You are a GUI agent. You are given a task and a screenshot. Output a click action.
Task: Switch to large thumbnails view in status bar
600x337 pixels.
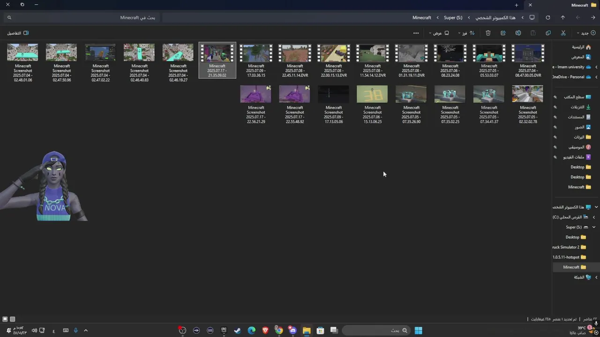coord(5,319)
